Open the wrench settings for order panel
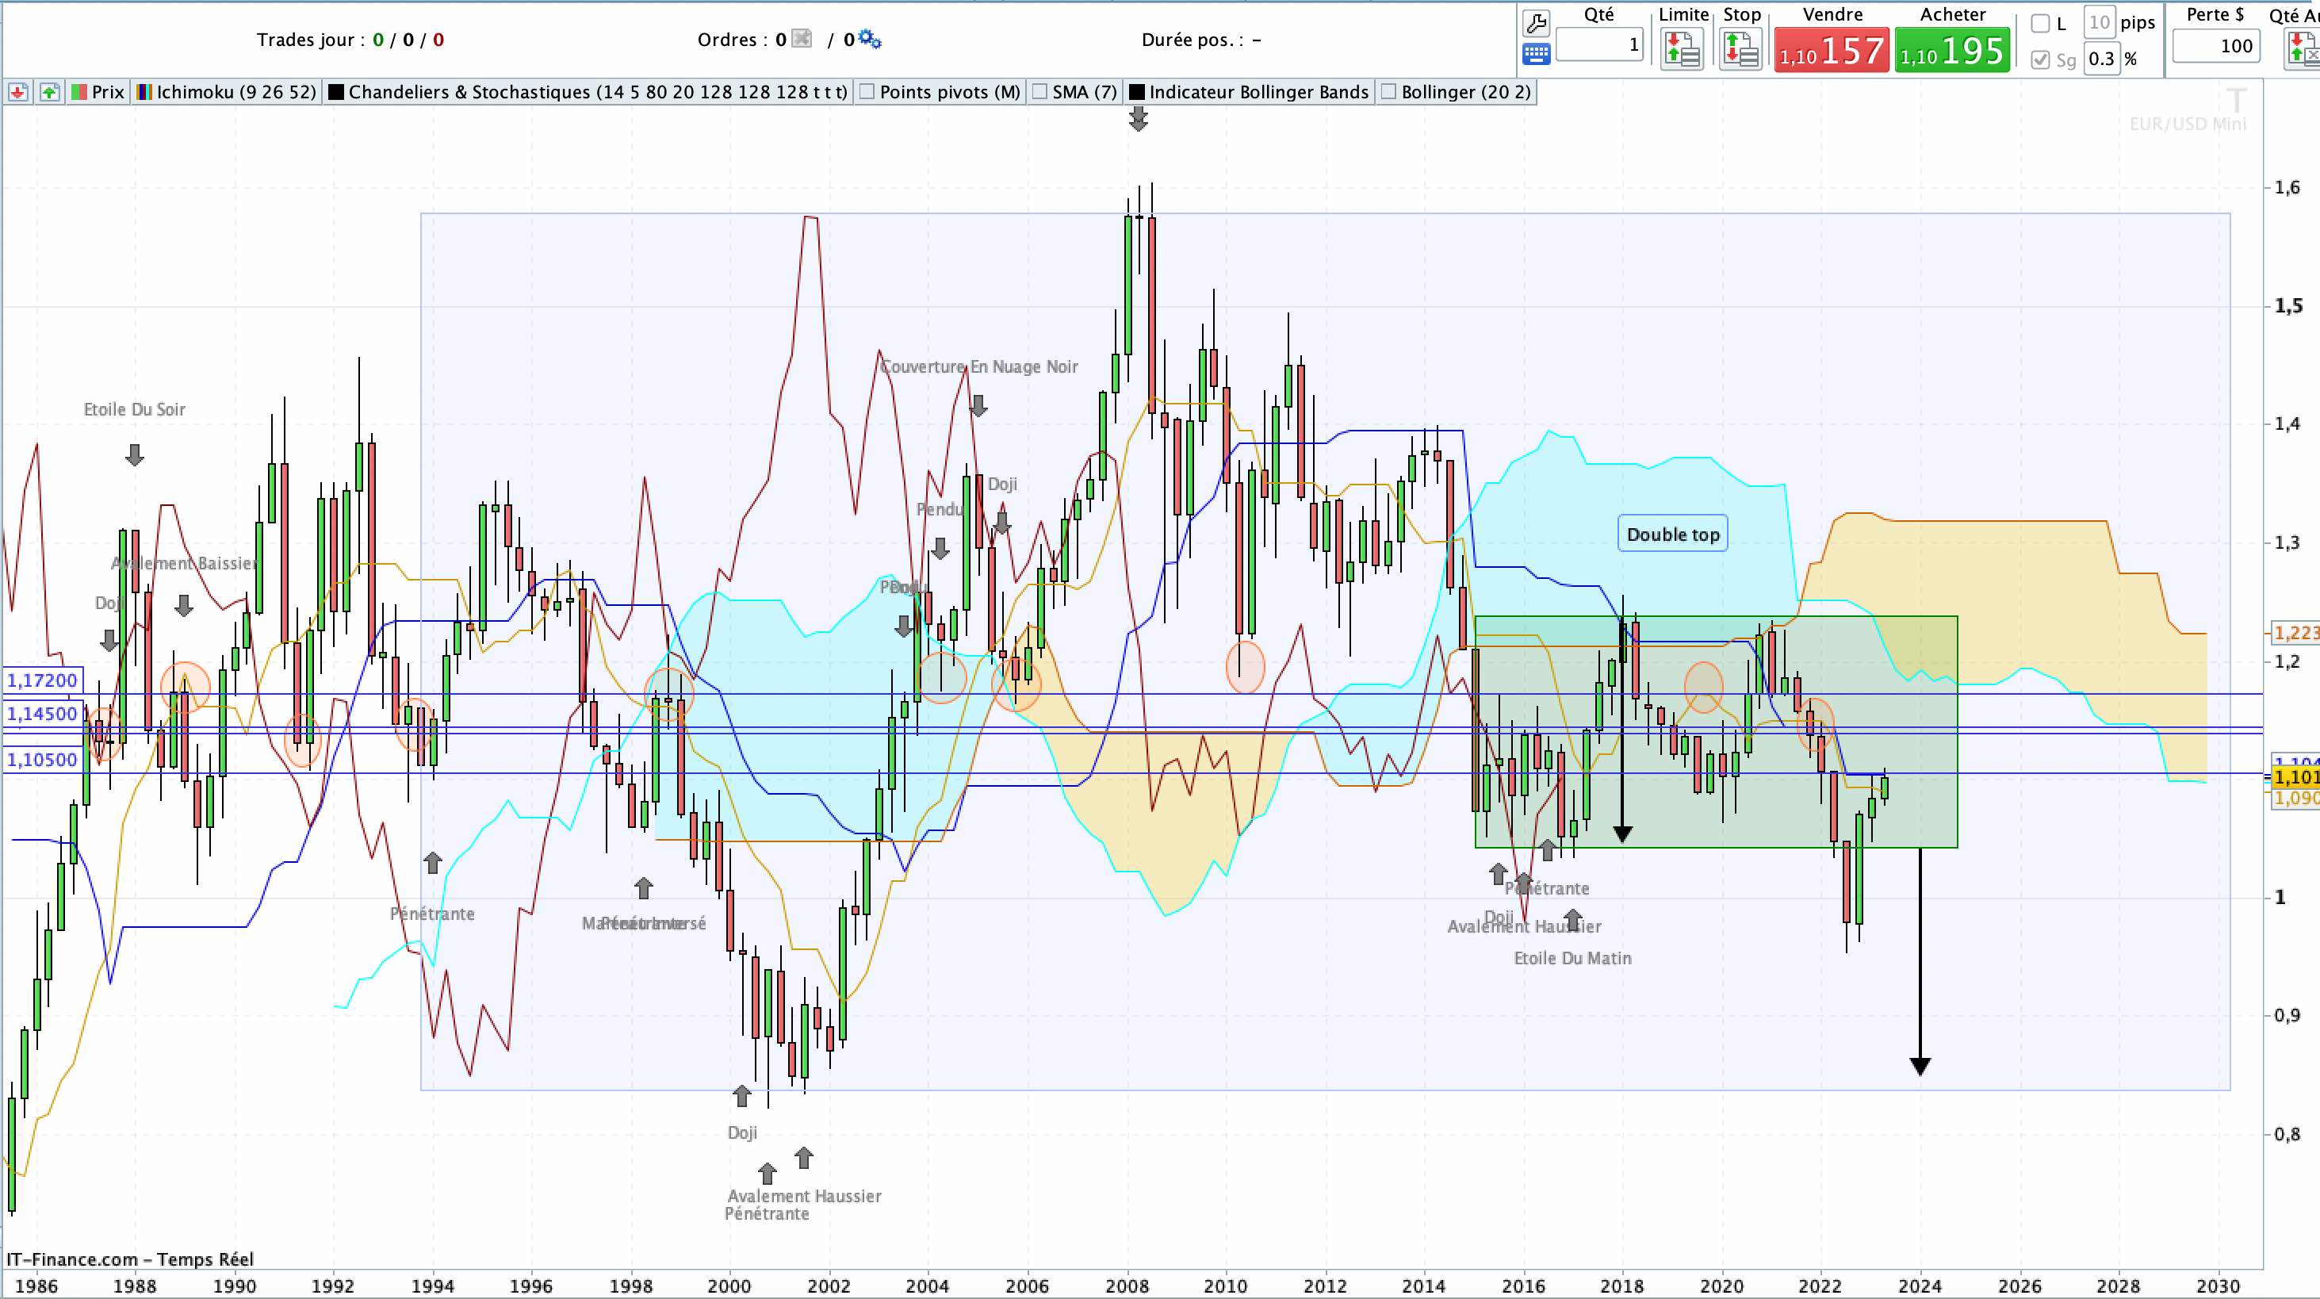This screenshot has height=1299, width=2320. tap(1536, 22)
